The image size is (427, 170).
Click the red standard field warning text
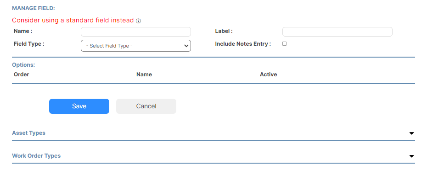pos(73,20)
